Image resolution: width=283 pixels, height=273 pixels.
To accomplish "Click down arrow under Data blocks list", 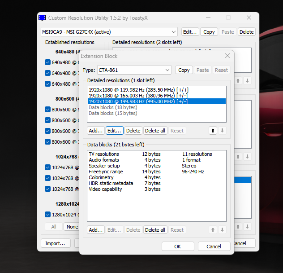I will click(x=223, y=230).
